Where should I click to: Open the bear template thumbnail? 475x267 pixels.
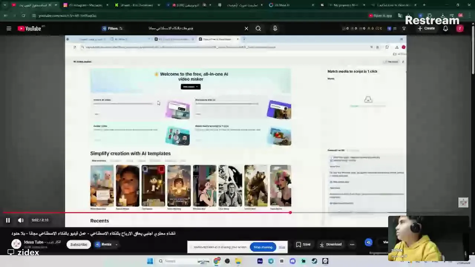(x=256, y=186)
